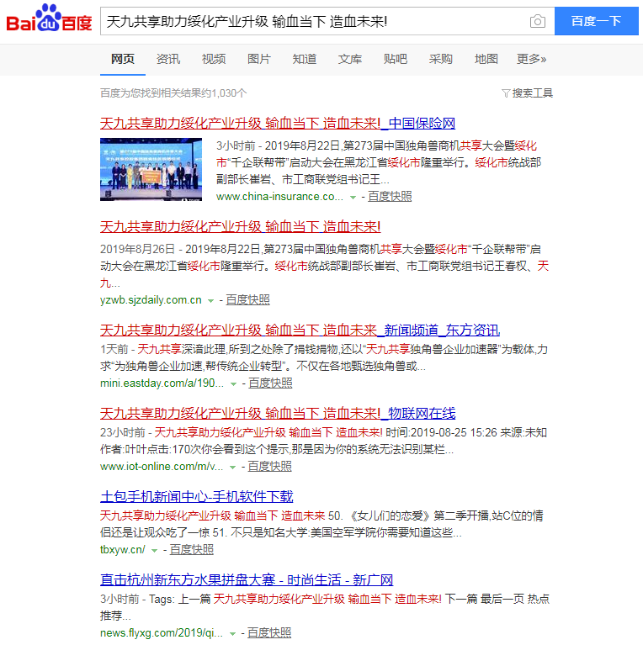The height and width of the screenshot is (645, 643).
Task: Open the 地图 tab
Action: (x=486, y=59)
